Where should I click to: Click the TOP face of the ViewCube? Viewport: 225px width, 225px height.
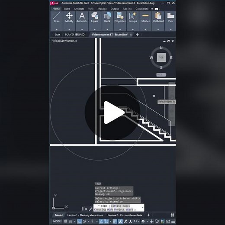point(161,58)
